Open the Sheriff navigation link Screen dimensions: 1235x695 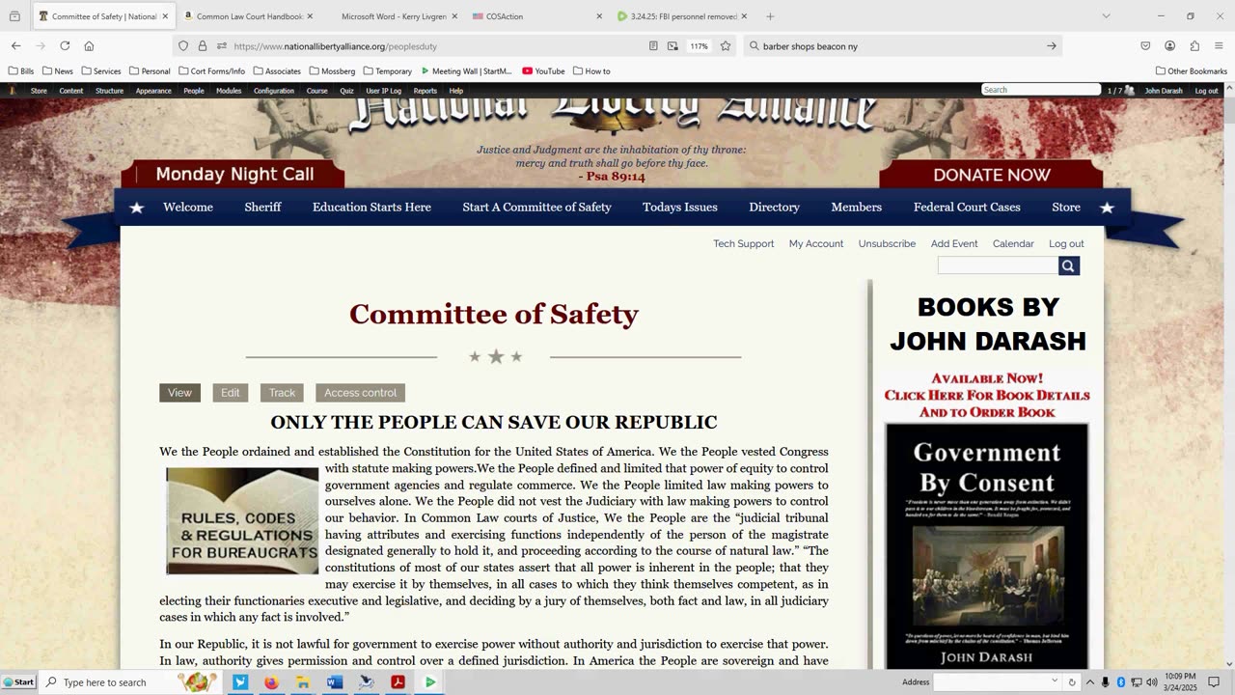(x=262, y=208)
